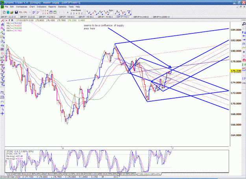Screen dimensions: 246x179
Task: Switch to GBPJPY H12 60-I tab
Action: 46,17
